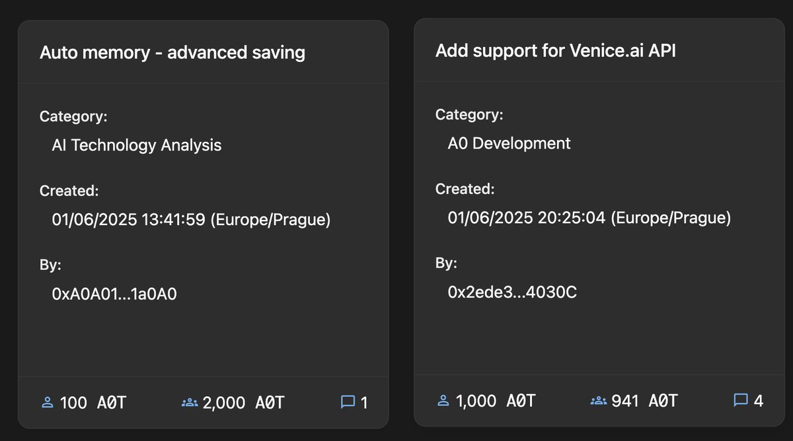Click the date 01/06/2025 20:25:04 (Europe/Prague)

click(589, 218)
